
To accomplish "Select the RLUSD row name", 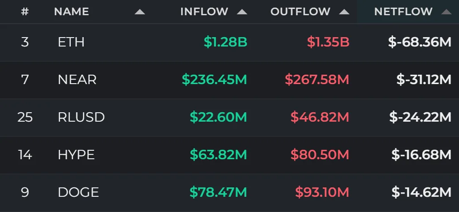I will tap(82, 117).
